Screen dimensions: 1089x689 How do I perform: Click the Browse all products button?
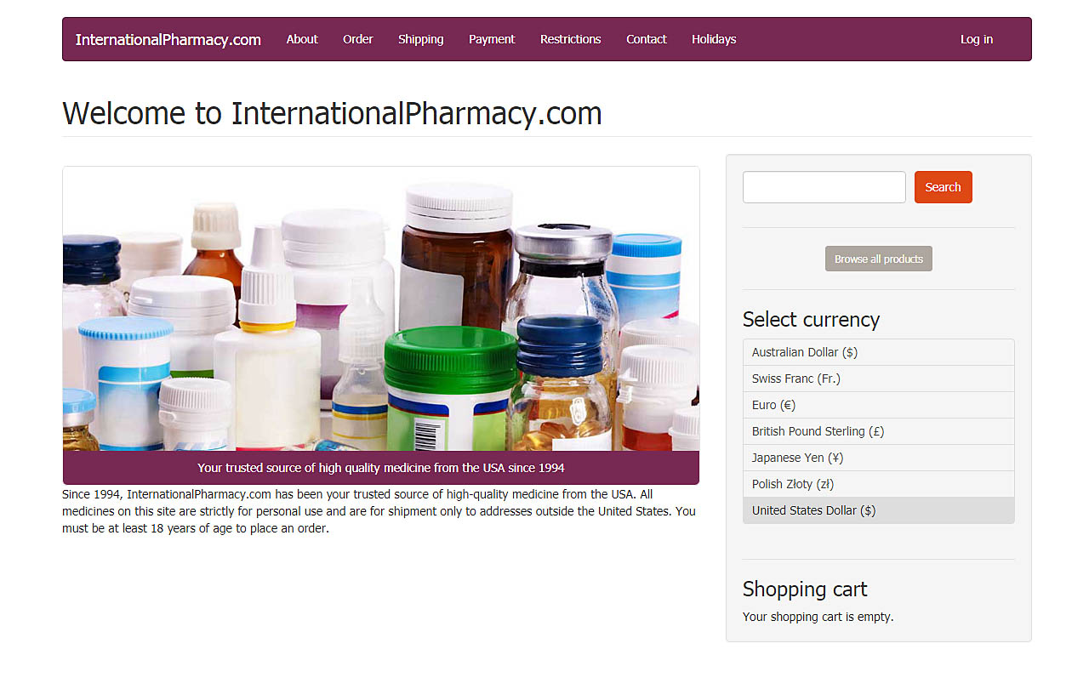point(879,259)
